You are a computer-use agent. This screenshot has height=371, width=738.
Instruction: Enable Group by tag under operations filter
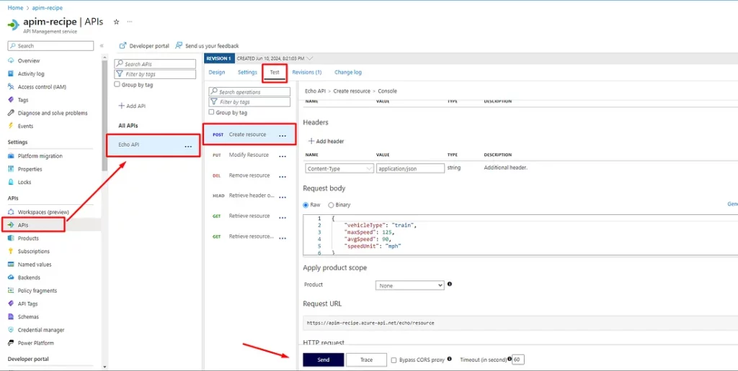[211, 112]
